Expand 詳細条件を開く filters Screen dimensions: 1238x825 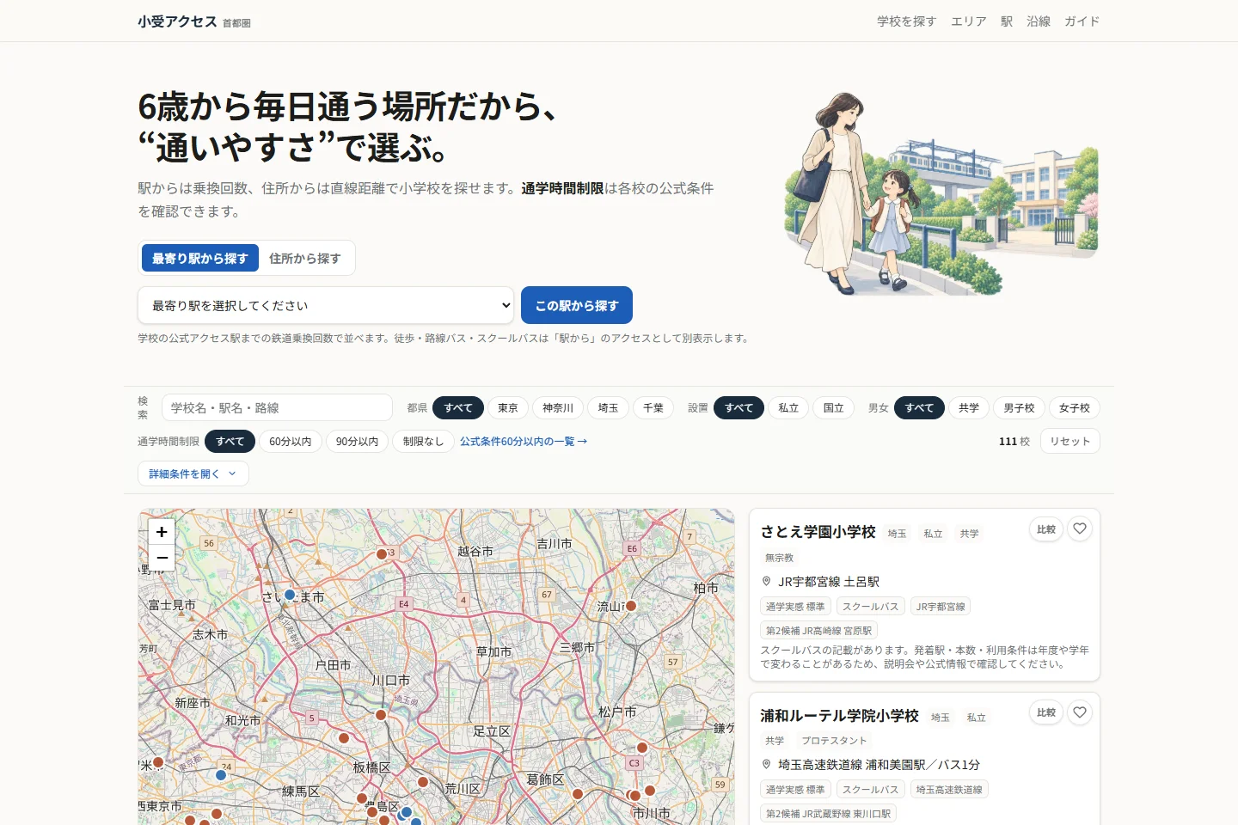[x=193, y=474]
